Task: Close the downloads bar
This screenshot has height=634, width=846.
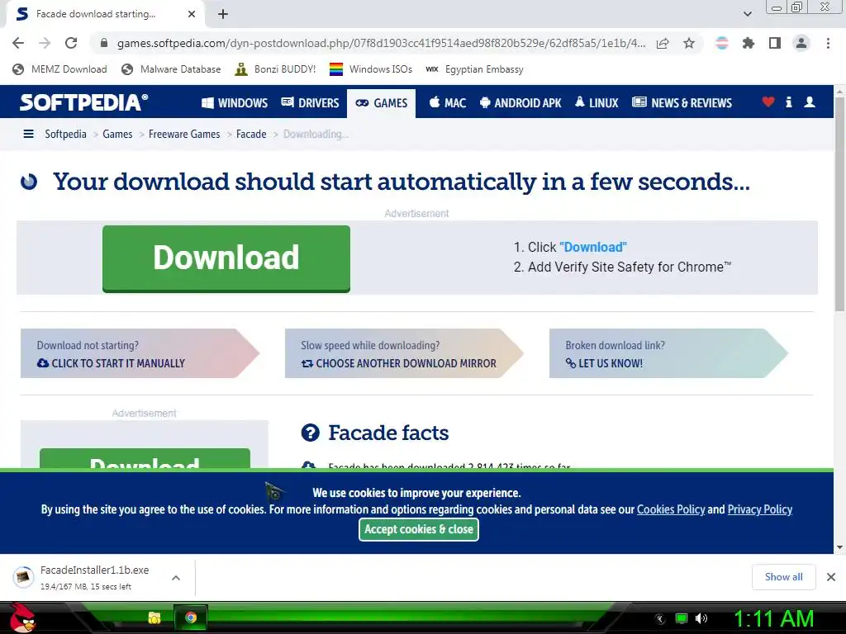Action: 831,577
